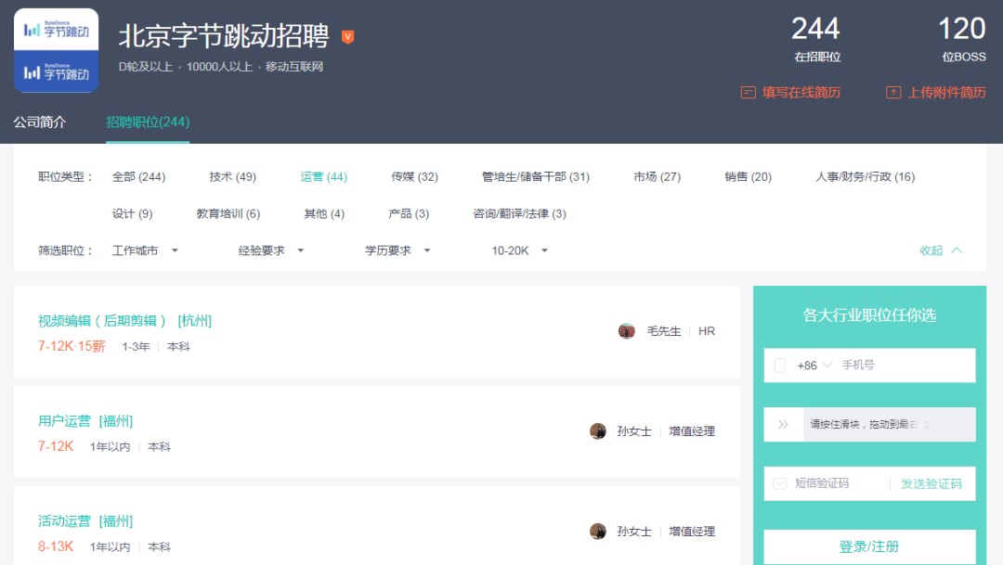1003x565 pixels.
Task: Open the 活动运营 [福州] job posting
Action: point(85,521)
